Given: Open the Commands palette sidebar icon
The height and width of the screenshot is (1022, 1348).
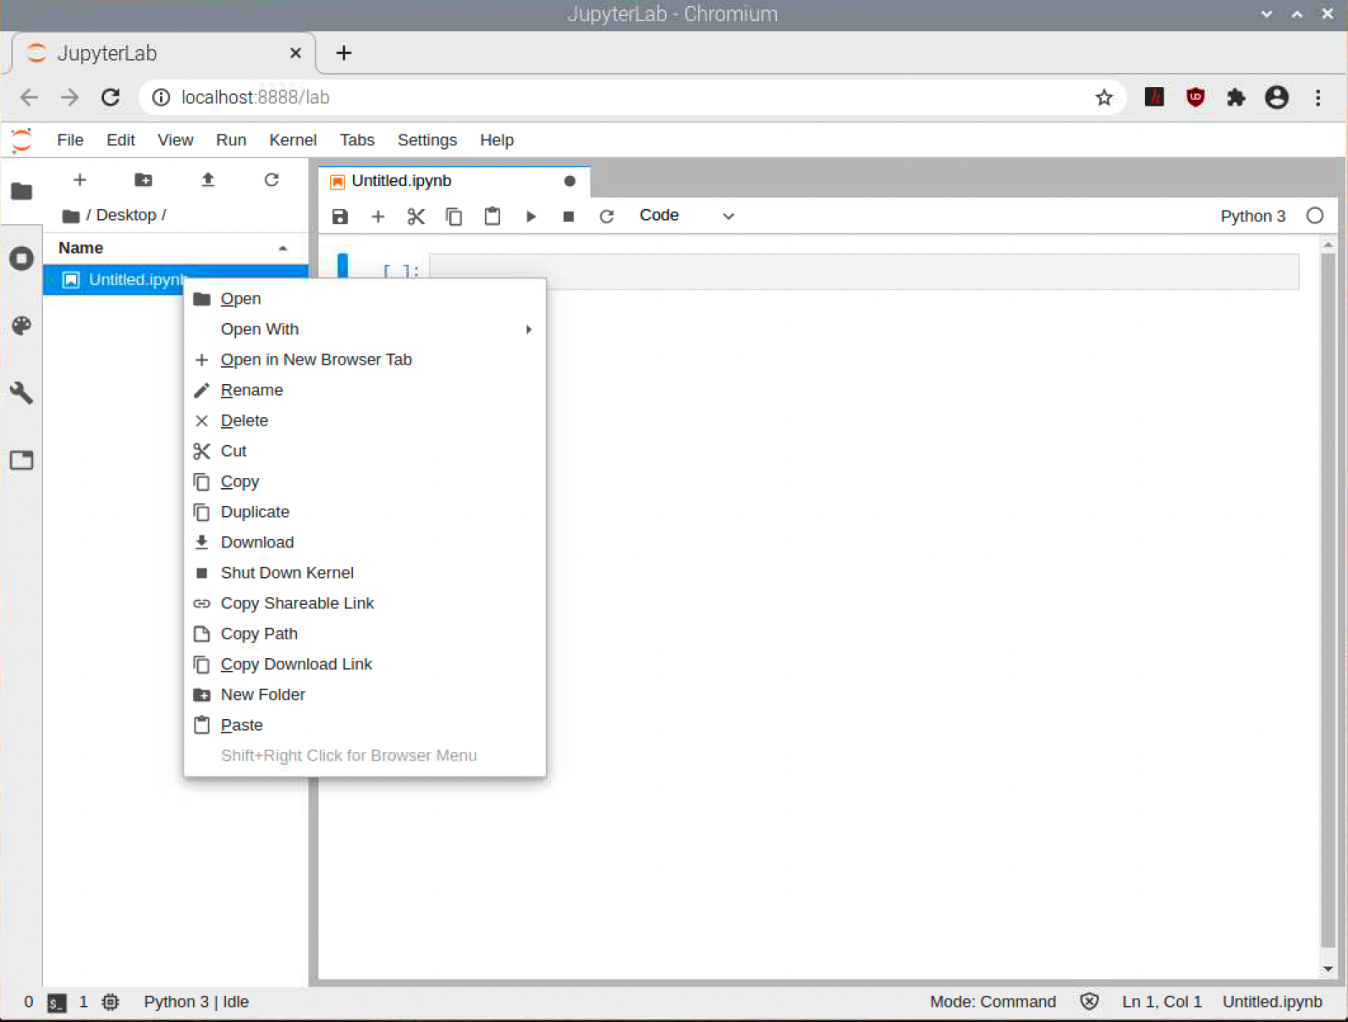Looking at the screenshot, I should [22, 326].
